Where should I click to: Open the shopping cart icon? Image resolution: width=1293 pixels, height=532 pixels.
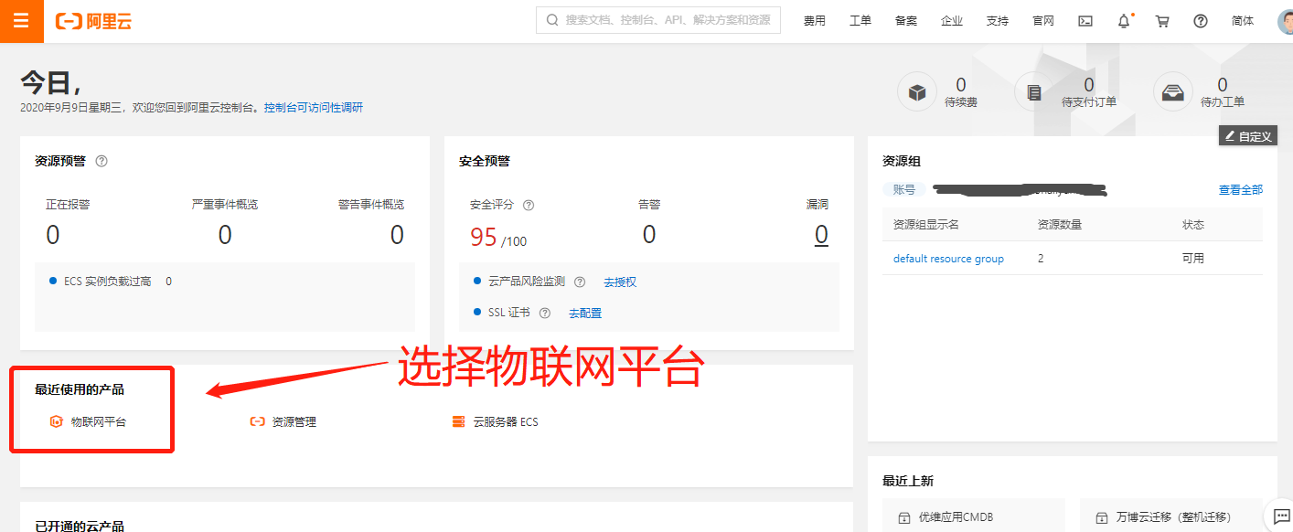coord(1162,21)
